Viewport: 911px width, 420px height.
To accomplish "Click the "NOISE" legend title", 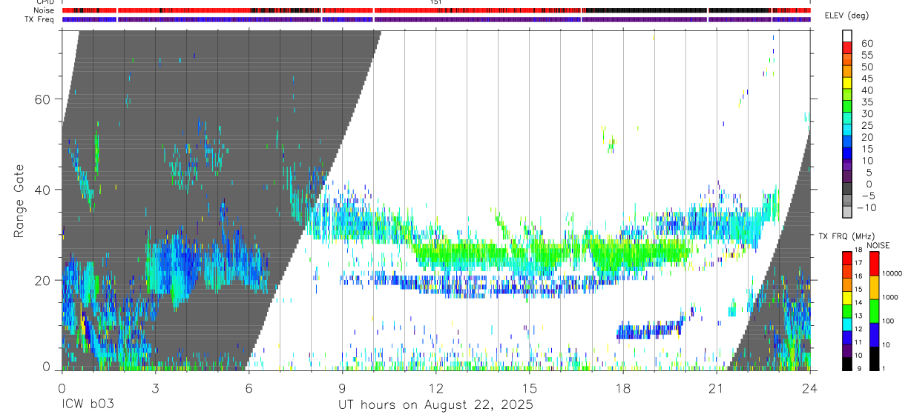I will pyautogui.click(x=878, y=245).
